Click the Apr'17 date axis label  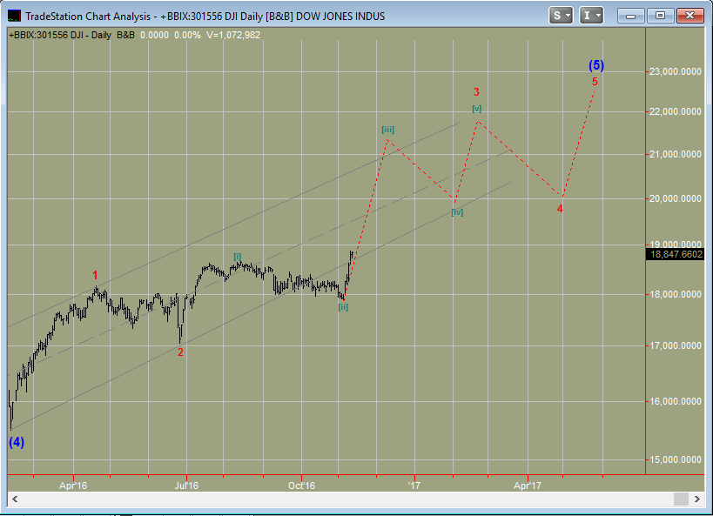(528, 486)
